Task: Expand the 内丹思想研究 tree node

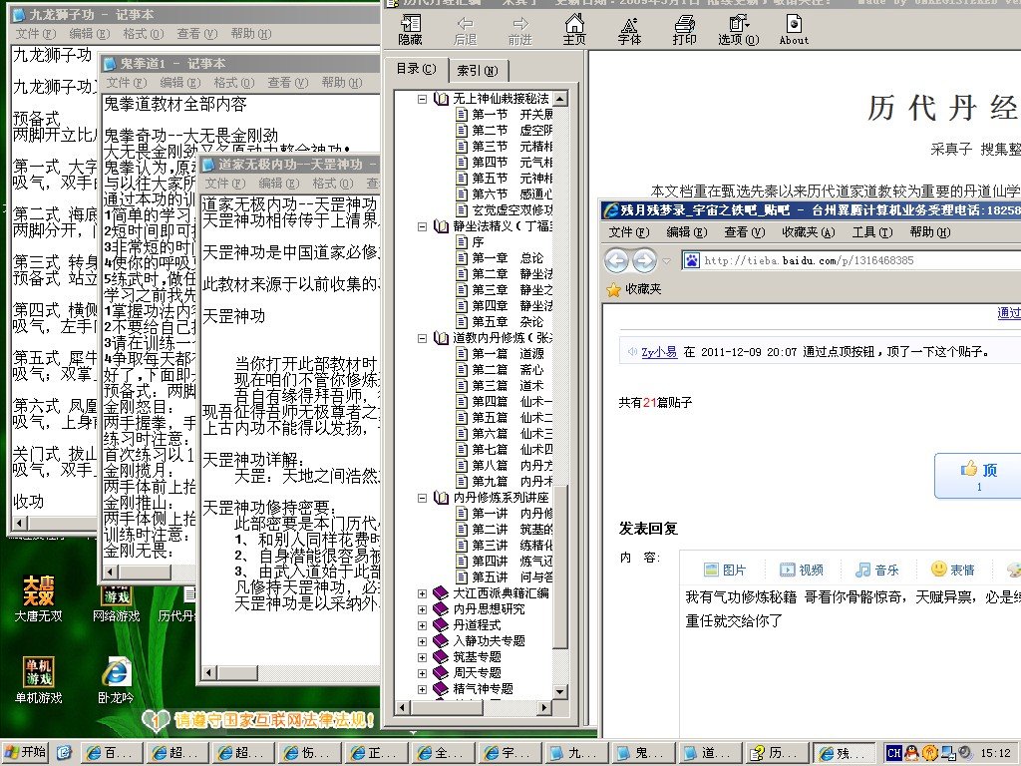Action: point(422,609)
